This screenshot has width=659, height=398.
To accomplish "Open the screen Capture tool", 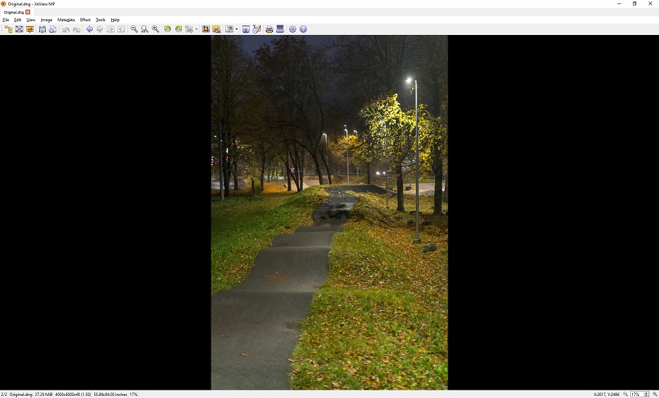I will (x=246, y=29).
